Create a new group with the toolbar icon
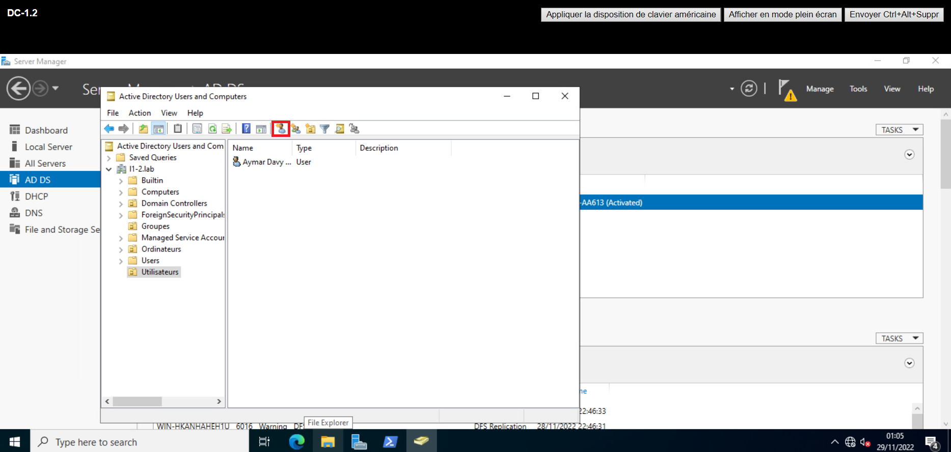Screen dimensions: 951x452 click(296, 129)
